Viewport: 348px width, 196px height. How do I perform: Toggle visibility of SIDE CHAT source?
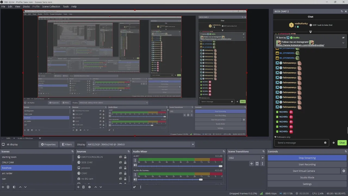point(120,163)
